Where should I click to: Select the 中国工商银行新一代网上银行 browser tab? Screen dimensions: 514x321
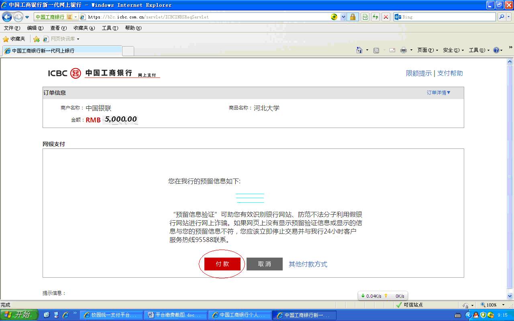[62, 51]
